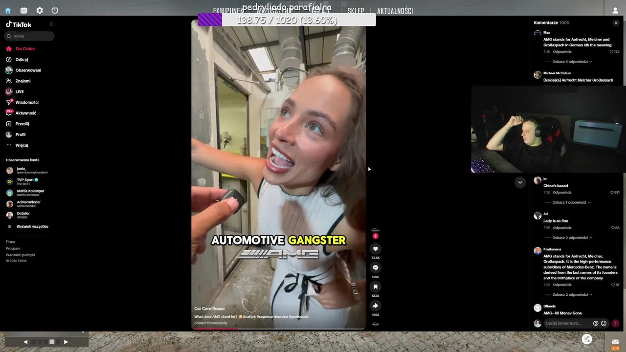Click Zobacz tłumaczenie under the video caption
The height and width of the screenshot is (352, 626).
pos(211,323)
